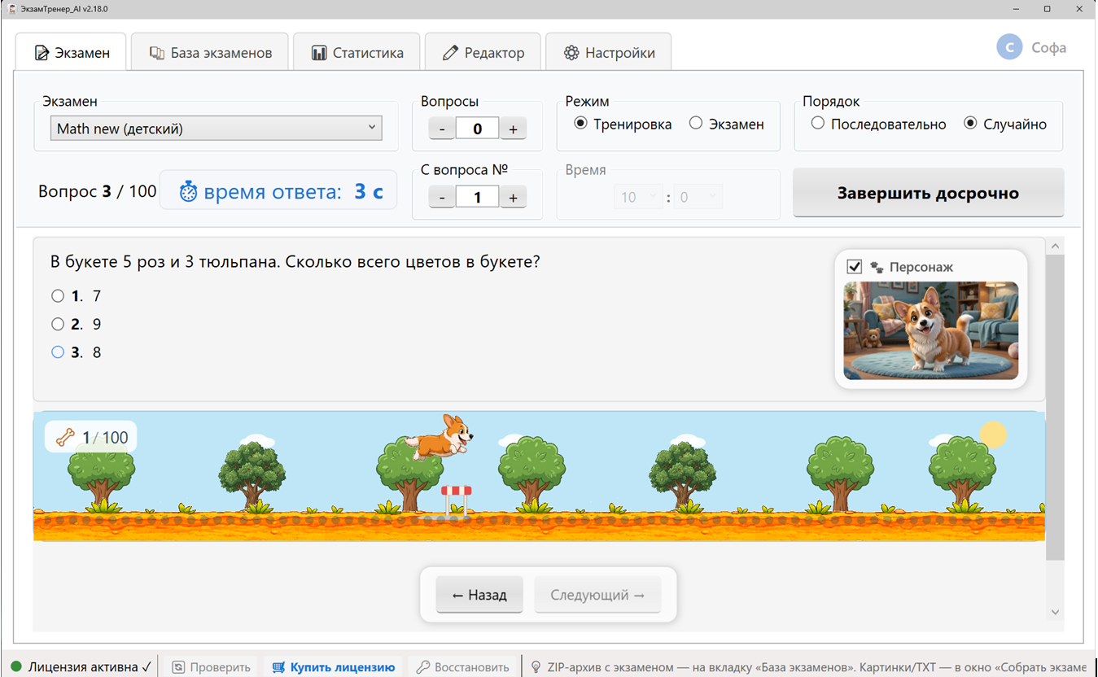Image resolution: width=1098 pixels, height=677 pixels.
Task: Click the shopping cart icon of Купить лицензию
Action: coord(279,666)
